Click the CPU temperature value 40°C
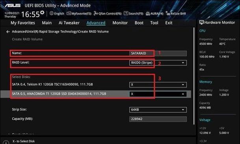Viewport: 240px width, 144px height. (222, 44)
